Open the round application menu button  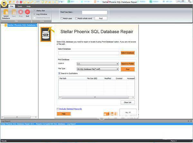coord(4,4)
